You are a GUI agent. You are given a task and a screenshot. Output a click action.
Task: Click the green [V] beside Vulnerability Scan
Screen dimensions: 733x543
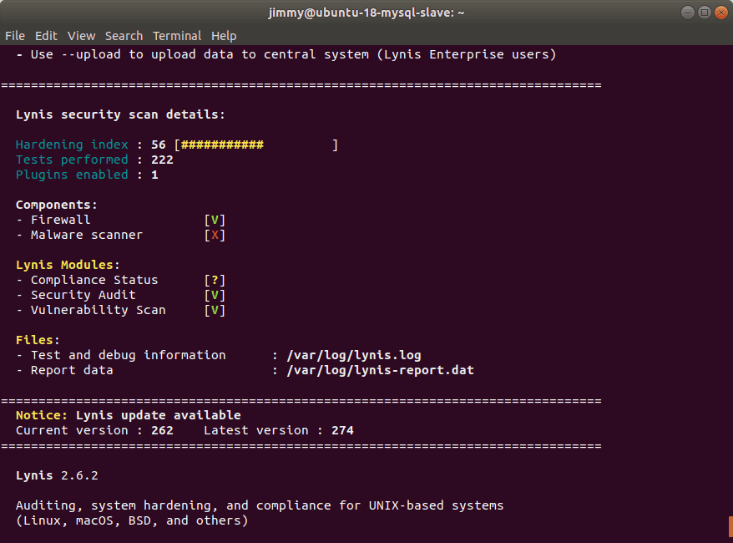[x=215, y=310]
